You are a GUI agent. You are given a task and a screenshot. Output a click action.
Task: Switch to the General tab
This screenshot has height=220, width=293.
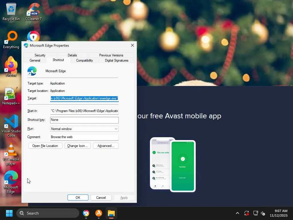tap(35, 60)
